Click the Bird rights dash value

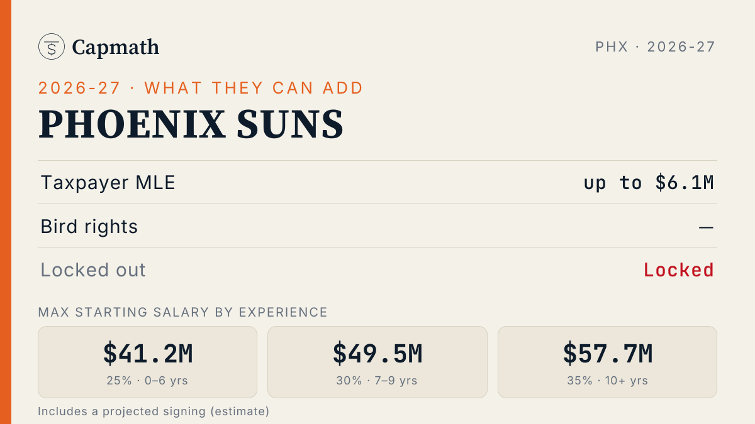coord(706,227)
